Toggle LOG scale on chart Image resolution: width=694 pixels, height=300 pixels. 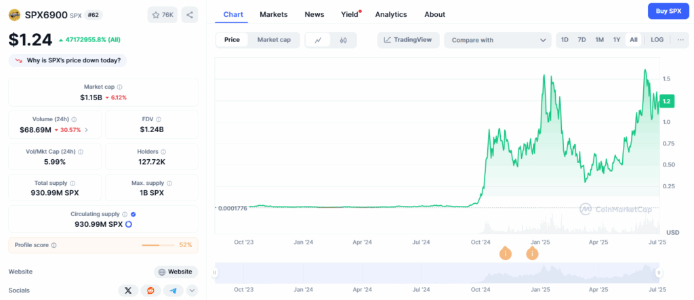point(657,40)
